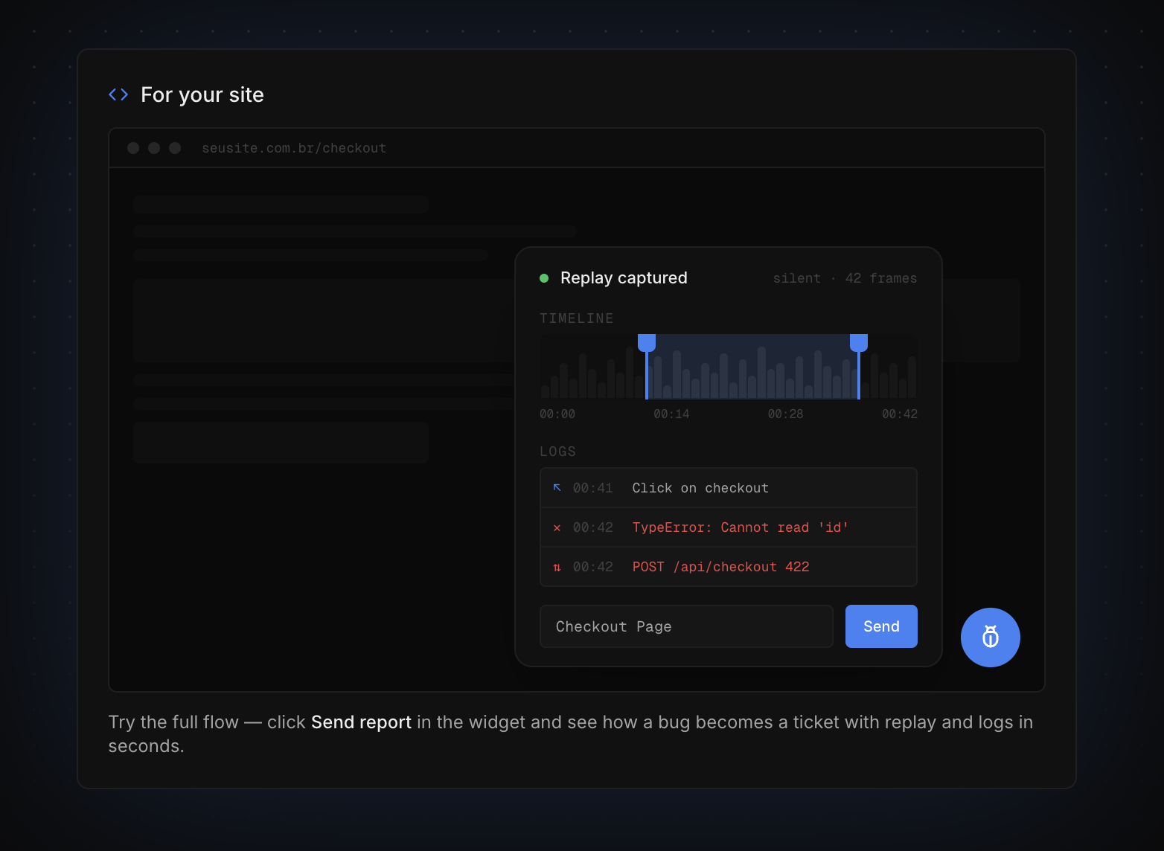Click the code brackets icon beside For your site
1164x851 pixels.
(x=118, y=94)
